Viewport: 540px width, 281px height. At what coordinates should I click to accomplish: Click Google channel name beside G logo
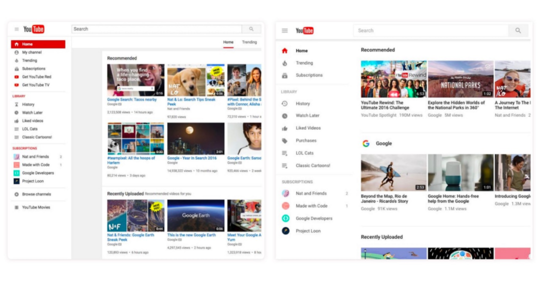coord(383,143)
